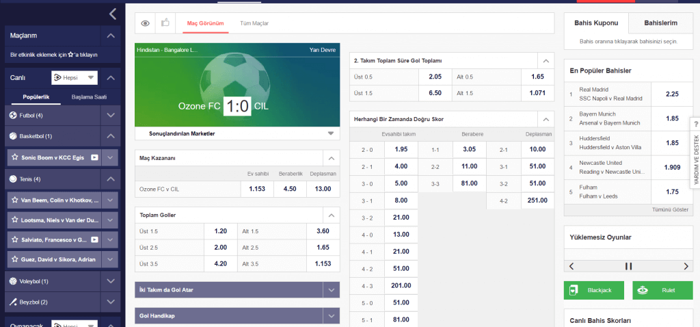Collapse the sidebar with the left arrow
The image size is (700, 327).
[x=113, y=13]
